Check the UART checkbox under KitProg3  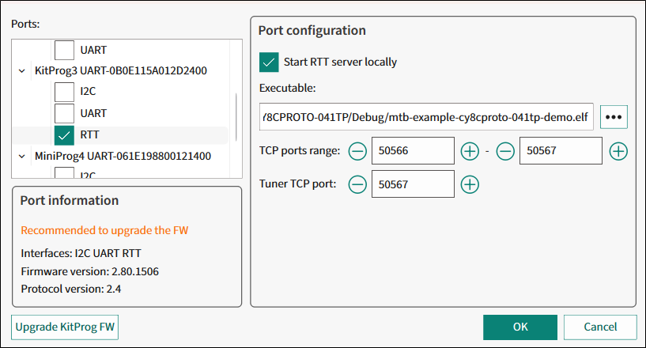click(x=64, y=113)
